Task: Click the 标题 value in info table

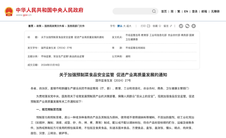Action: [x=73, y=37]
